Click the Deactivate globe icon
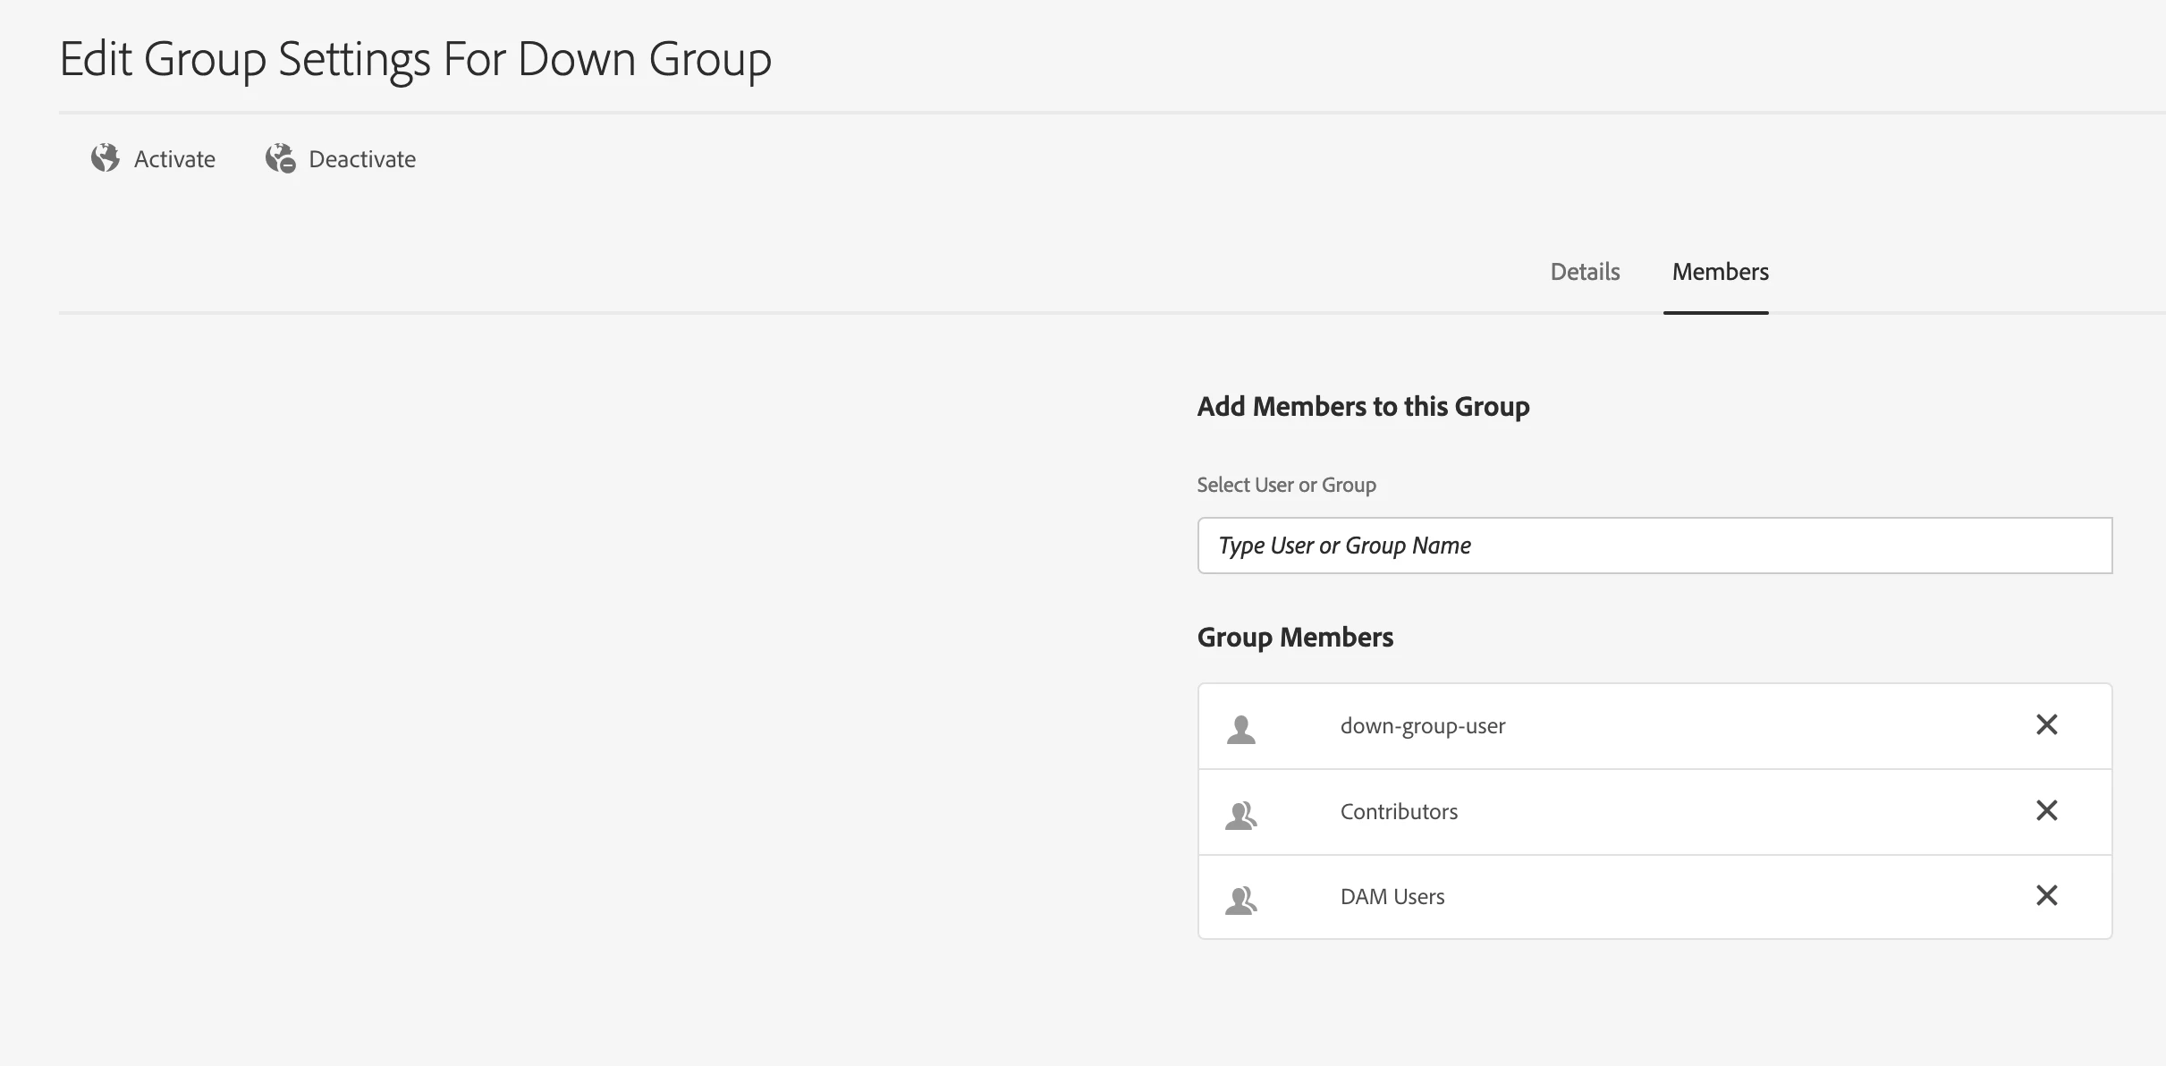 point(280,158)
